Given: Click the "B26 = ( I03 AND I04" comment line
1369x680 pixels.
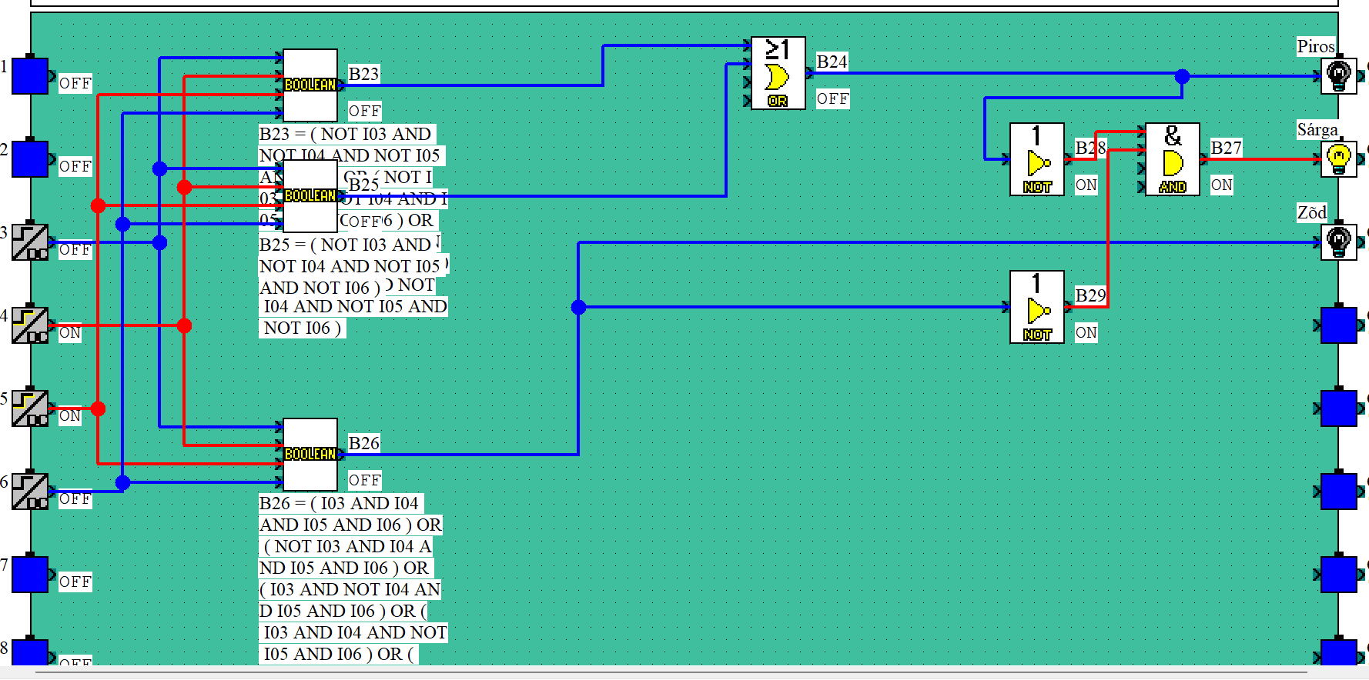Looking at the screenshot, I should click(341, 503).
